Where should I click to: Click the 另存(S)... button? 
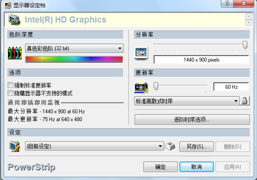(196, 146)
